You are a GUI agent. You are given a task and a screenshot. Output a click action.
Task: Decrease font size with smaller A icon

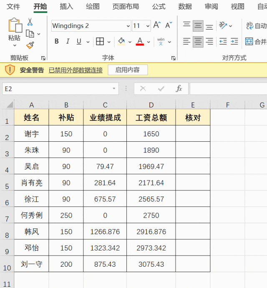[x=169, y=26]
